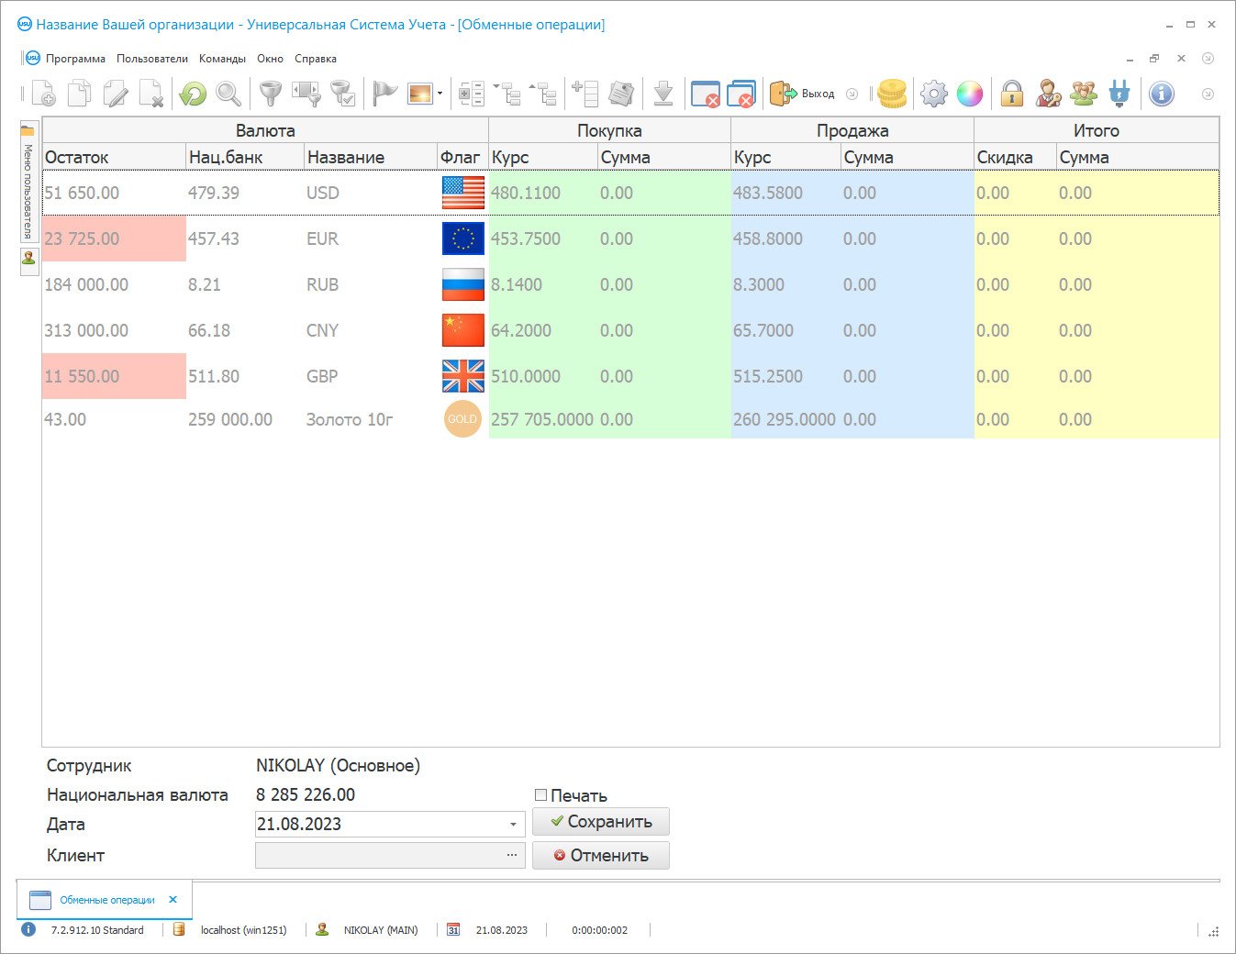Click the funnel filter icon
This screenshot has height=954, width=1236.
tap(270, 94)
